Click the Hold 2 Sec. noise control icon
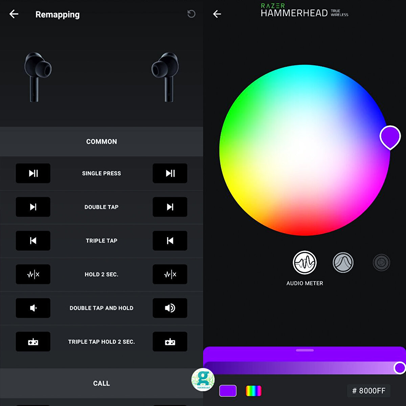406x406 pixels. click(33, 274)
